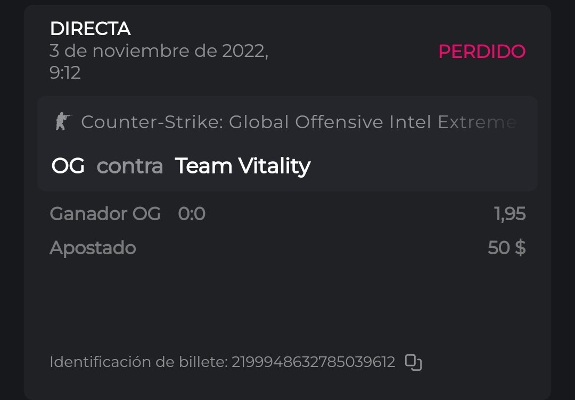Image resolution: width=575 pixels, height=400 pixels.
Task: Select the ticket number 2199948632785039612
Action: click(313, 362)
